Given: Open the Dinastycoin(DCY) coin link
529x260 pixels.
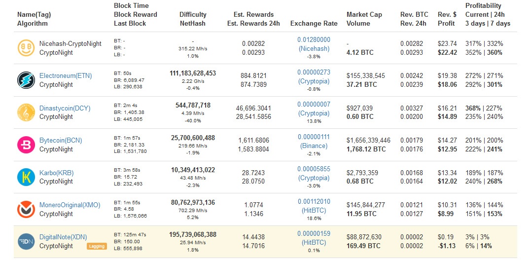Looking at the screenshot, I should 65,108.
